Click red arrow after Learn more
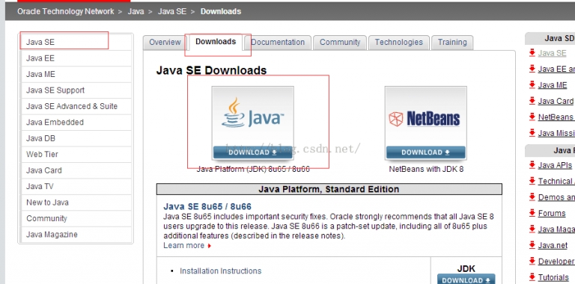 click(x=210, y=246)
